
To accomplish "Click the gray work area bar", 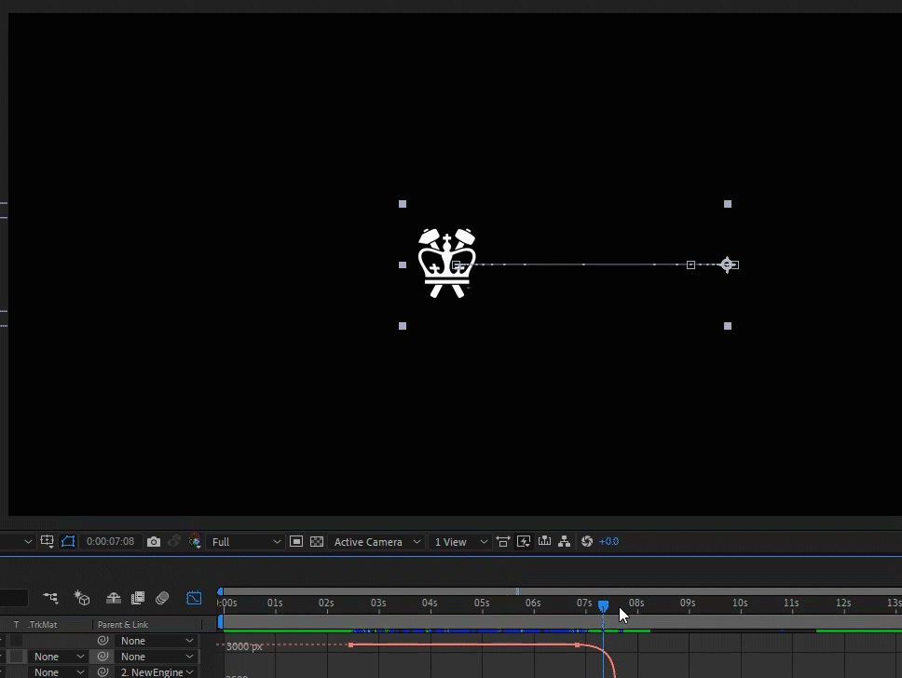I will (x=563, y=621).
